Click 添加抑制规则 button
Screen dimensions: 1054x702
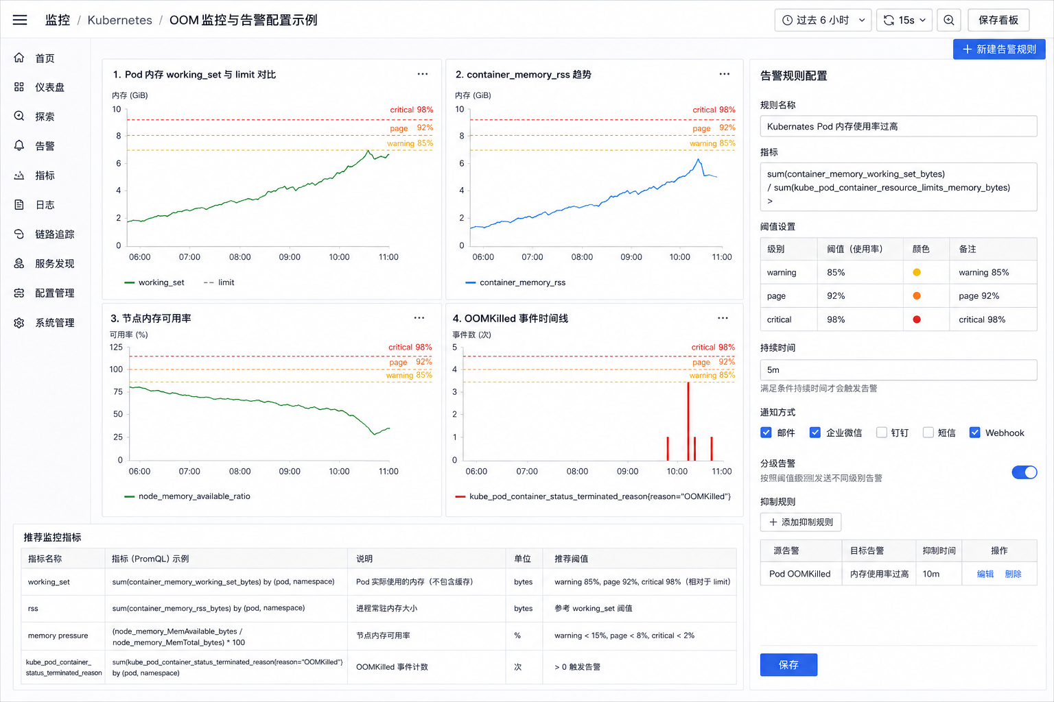pyautogui.click(x=801, y=522)
